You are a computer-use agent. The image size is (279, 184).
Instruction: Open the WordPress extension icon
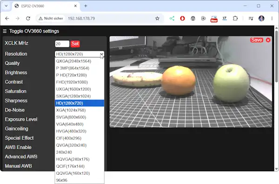pyautogui.click(x=193, y=18)
